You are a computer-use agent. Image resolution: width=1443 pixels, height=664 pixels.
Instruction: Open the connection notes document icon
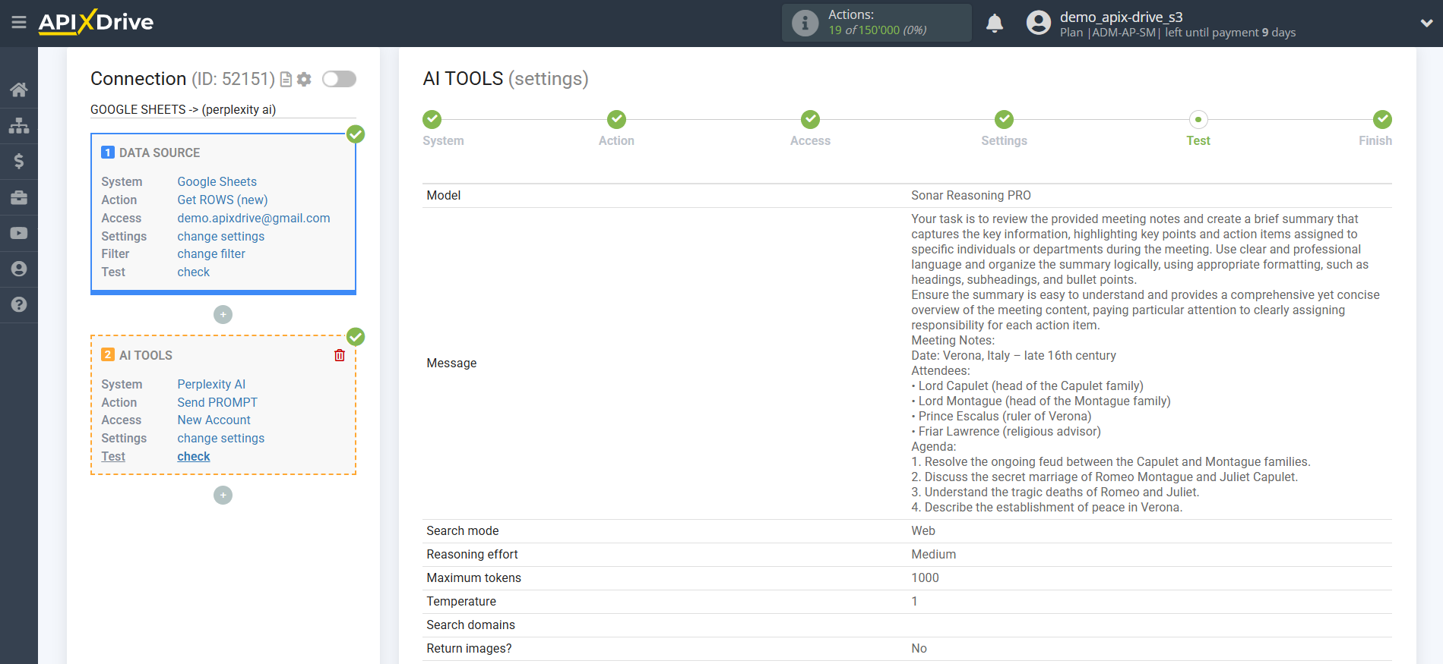pos(286,79)
